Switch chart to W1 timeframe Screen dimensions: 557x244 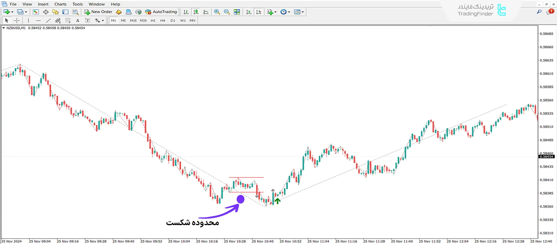point(183,21)
